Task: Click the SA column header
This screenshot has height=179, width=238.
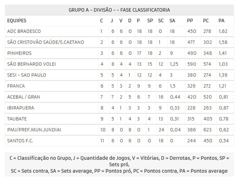Action: tap(172, 21)
